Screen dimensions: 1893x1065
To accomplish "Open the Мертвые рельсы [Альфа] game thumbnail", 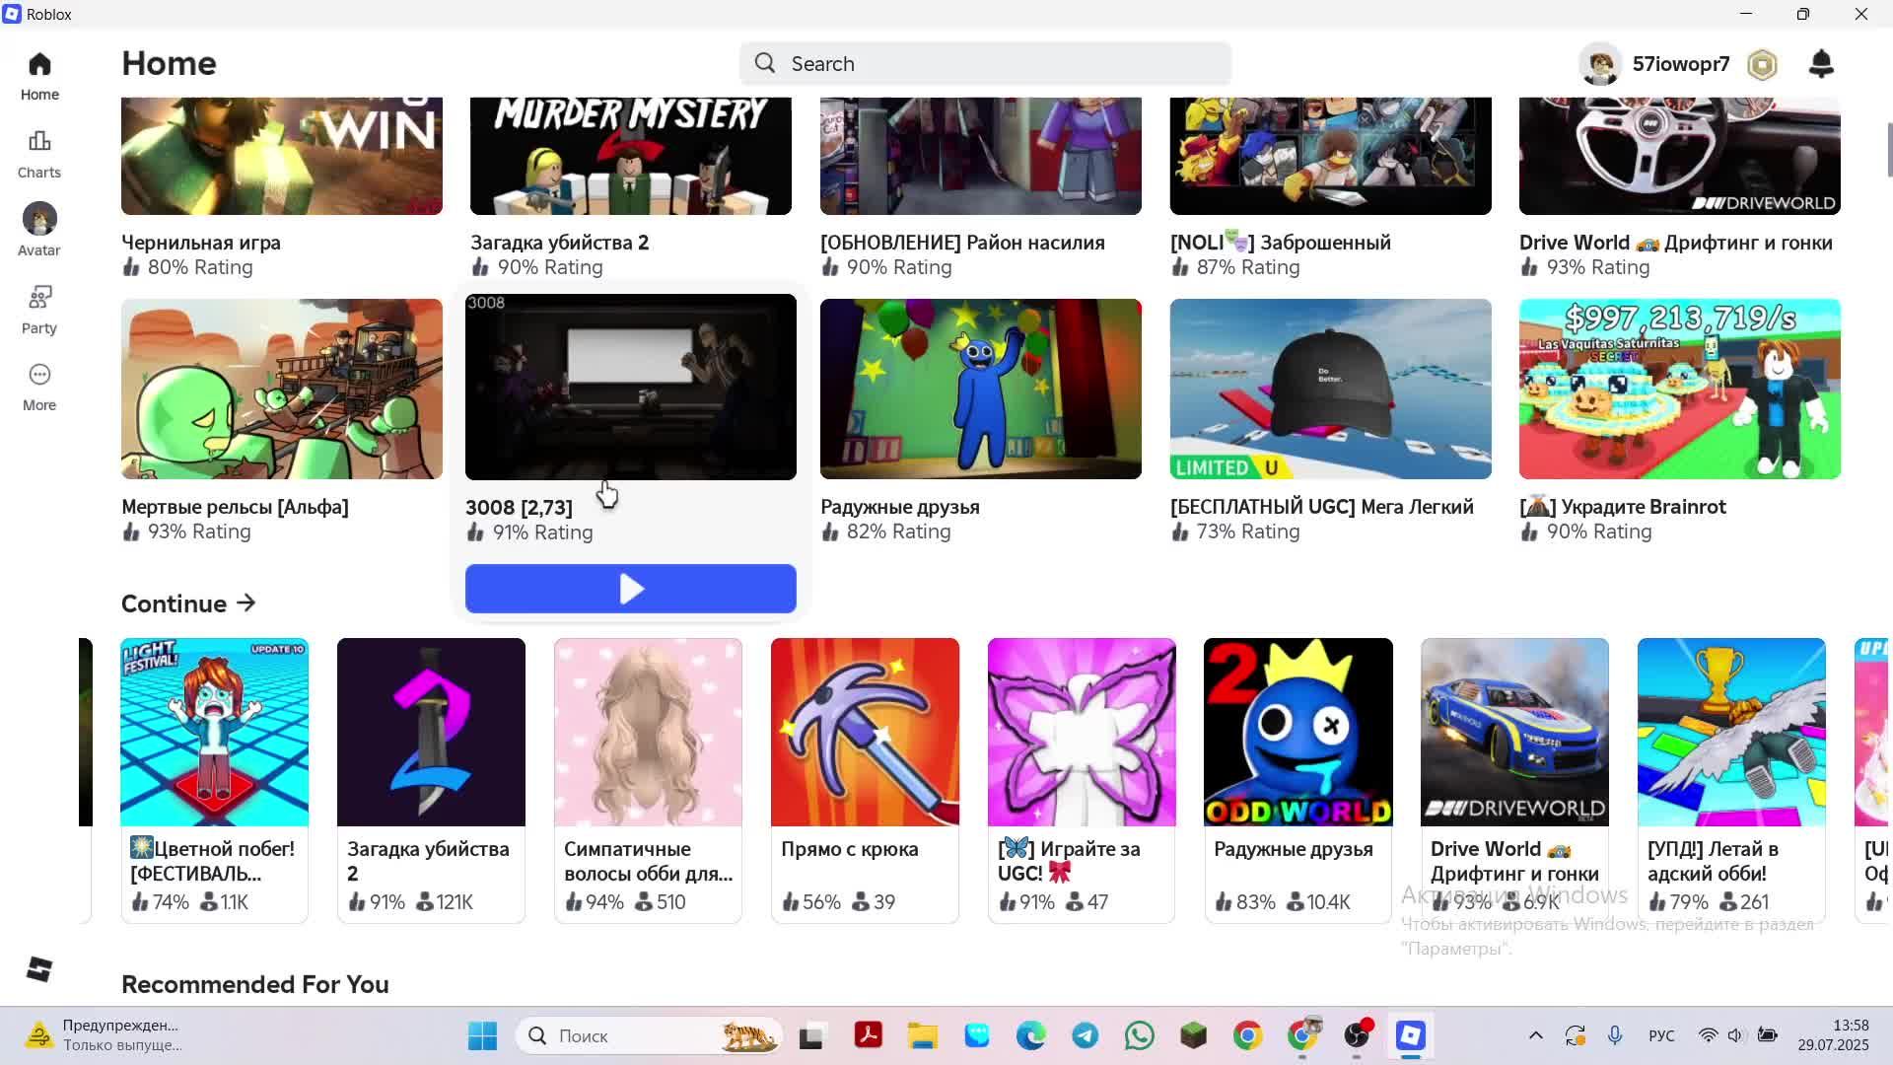I will (282, 389).
